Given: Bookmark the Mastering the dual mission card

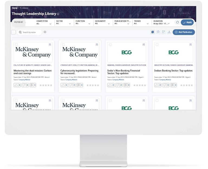Looking at the screenshot, I should tap(50, 45).
